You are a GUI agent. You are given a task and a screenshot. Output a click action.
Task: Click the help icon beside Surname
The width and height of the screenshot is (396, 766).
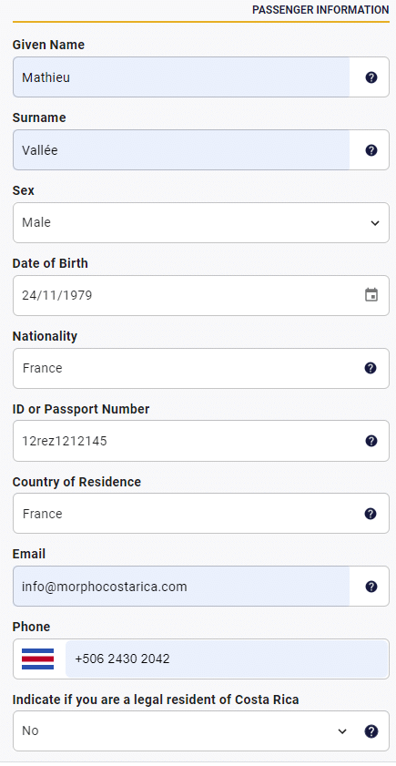[371, 150]
